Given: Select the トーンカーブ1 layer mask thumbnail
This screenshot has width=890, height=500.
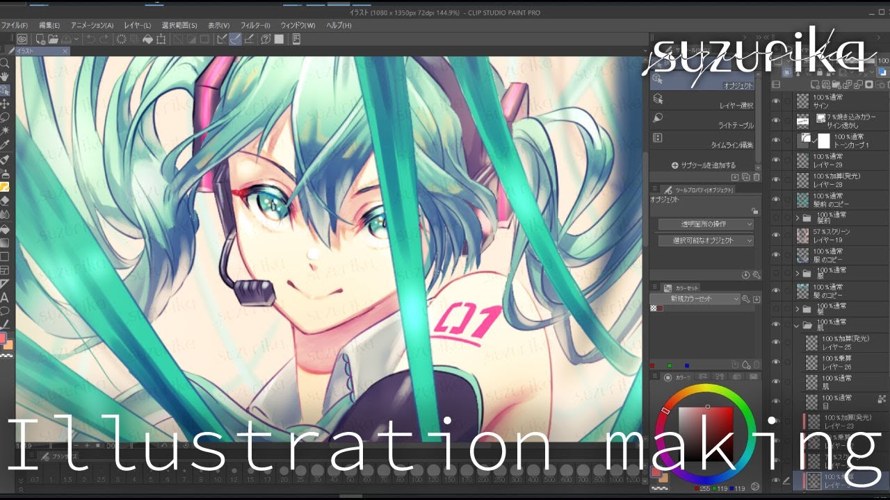Looking at the screenshot, I should pyautogui.click(x=824, y=140).
